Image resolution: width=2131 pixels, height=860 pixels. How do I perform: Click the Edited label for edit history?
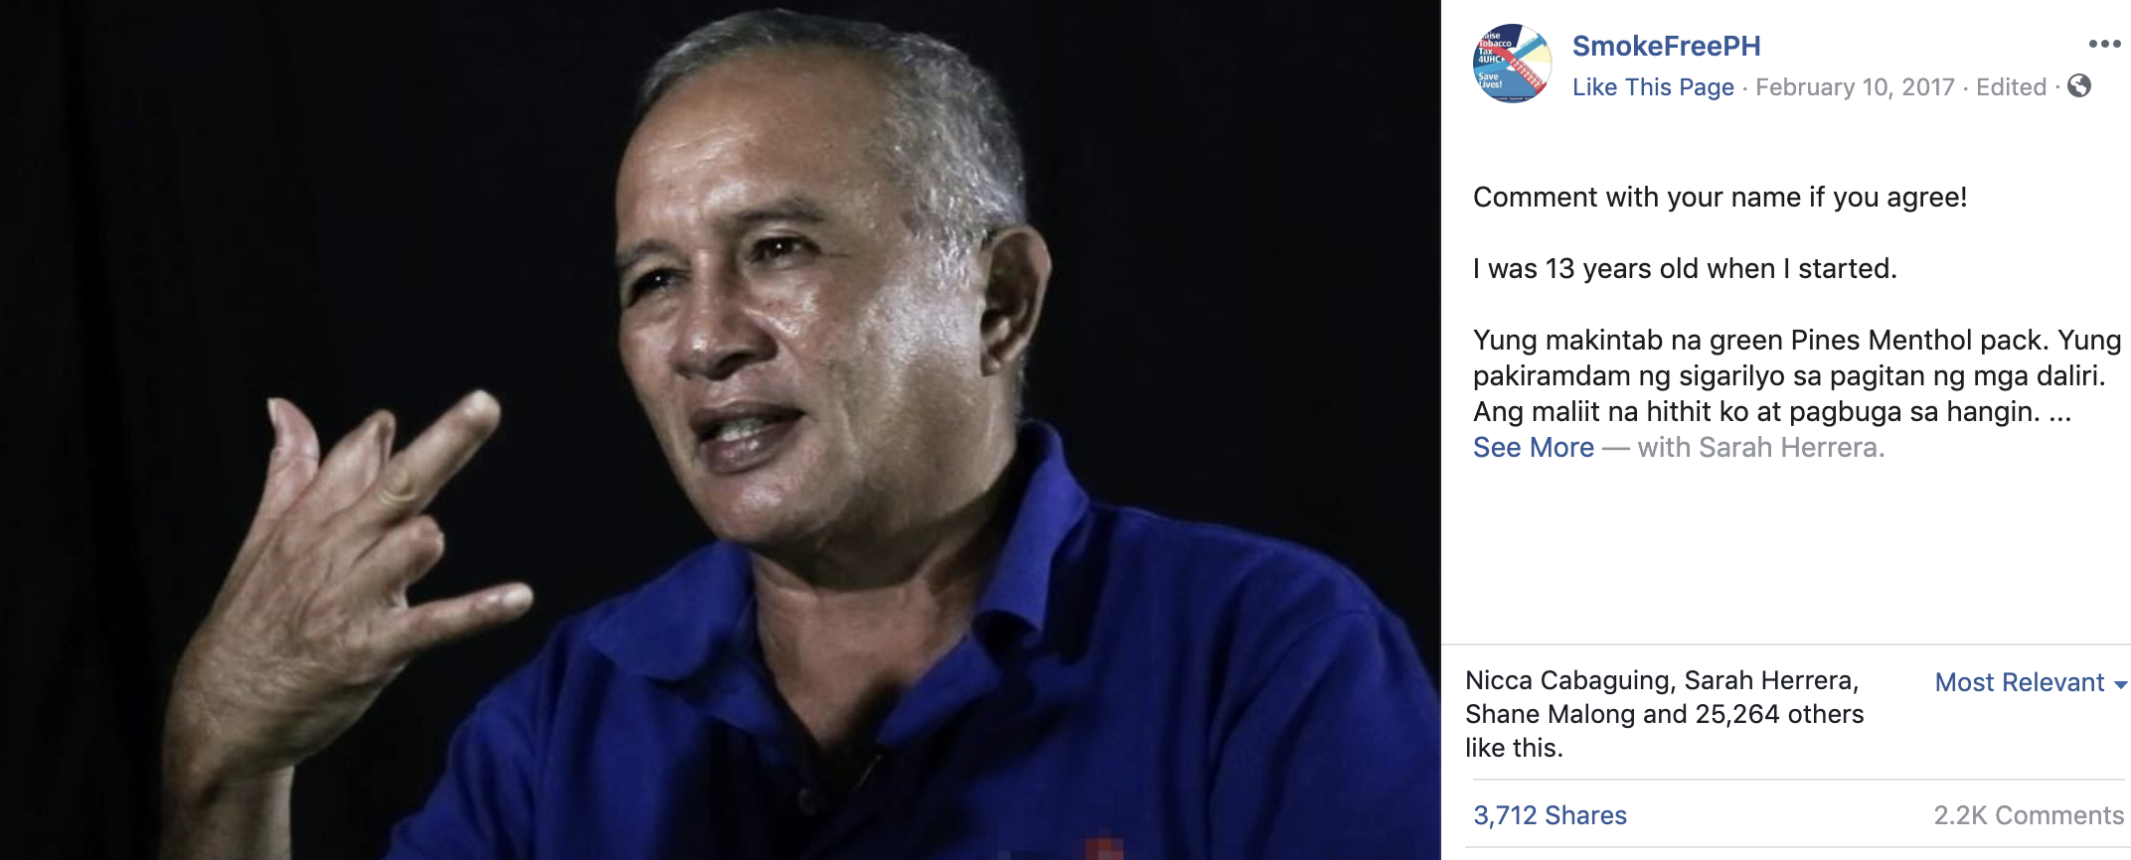point(2011,87)
